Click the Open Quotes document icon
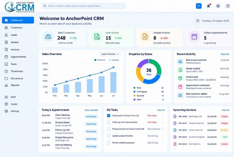 tap(97, 36)
